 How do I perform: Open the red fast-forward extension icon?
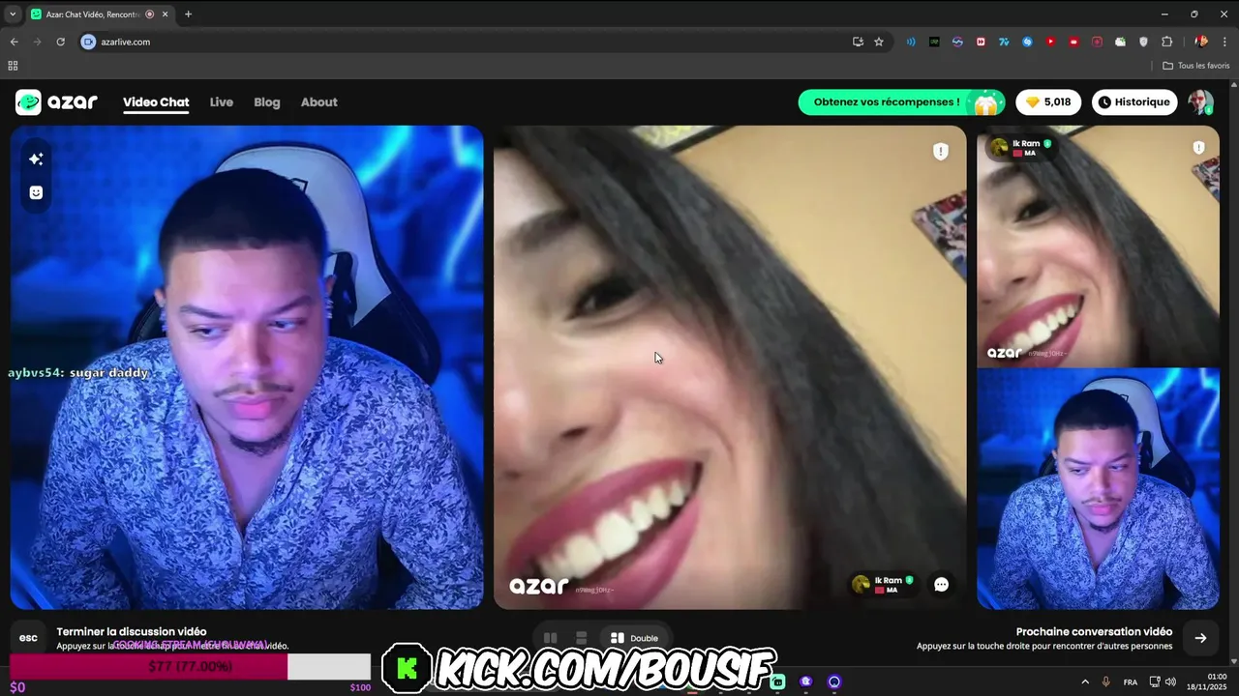(981, 42)
